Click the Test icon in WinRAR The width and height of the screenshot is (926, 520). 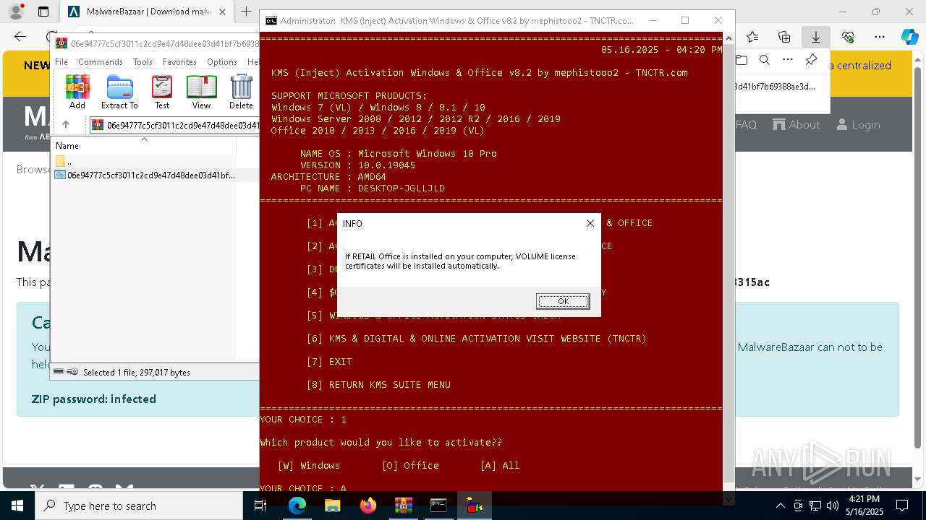click(162, 92)
